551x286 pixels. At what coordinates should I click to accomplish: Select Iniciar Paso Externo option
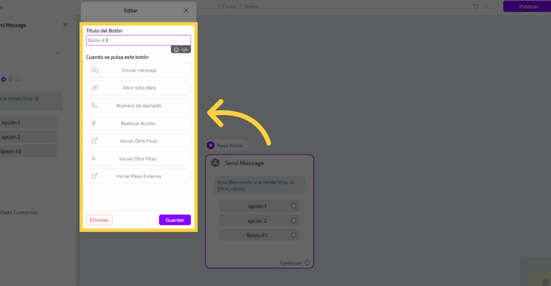coord(138,176)
